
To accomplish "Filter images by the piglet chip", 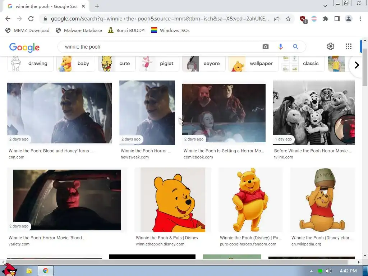I will (159, 64).
